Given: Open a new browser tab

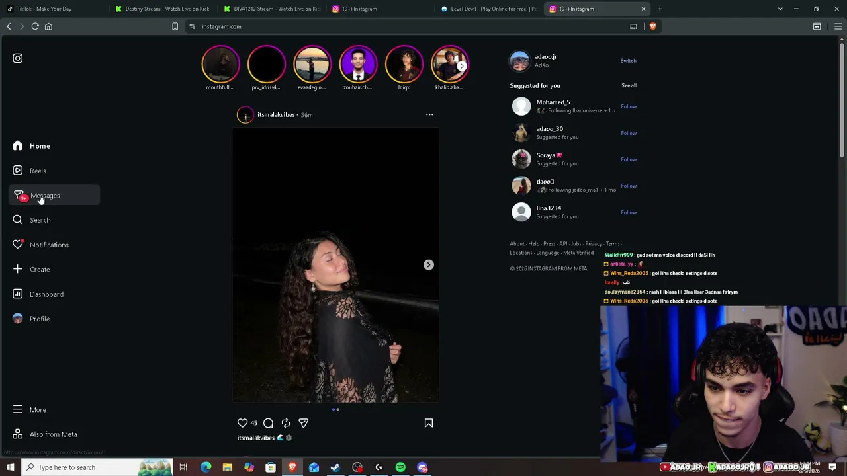Looking at the screenshot, I should click(x=660, y=9).
